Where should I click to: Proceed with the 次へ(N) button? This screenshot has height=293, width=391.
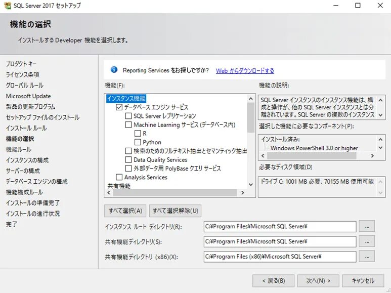click(x=318, y=281)
